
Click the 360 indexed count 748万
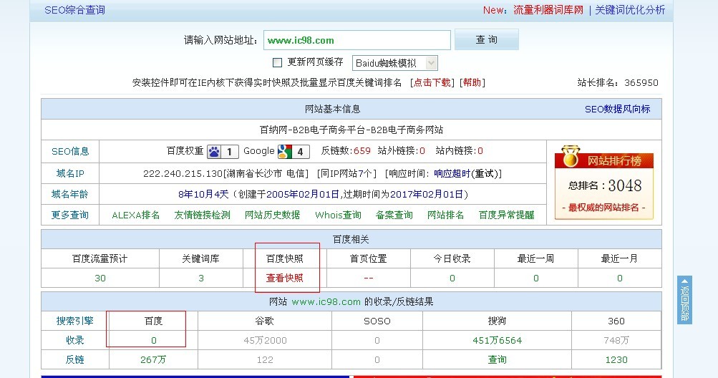click(x=616, y=341)
